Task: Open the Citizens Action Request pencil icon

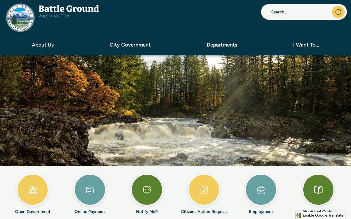Action: click(x=204, y=190)
